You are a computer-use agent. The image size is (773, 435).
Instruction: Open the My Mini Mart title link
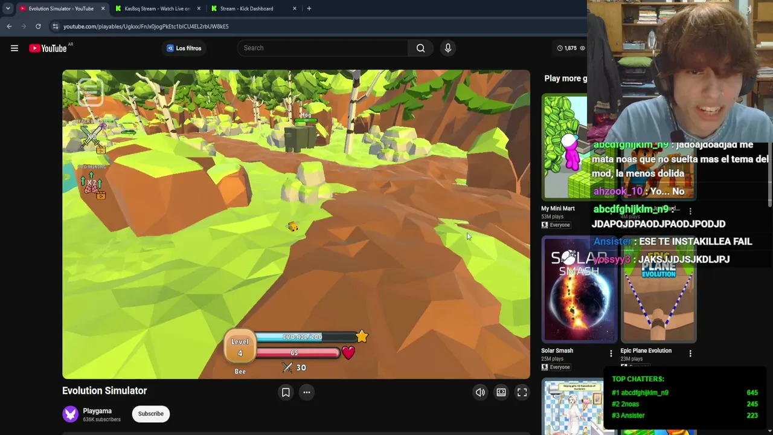(558, 208)
